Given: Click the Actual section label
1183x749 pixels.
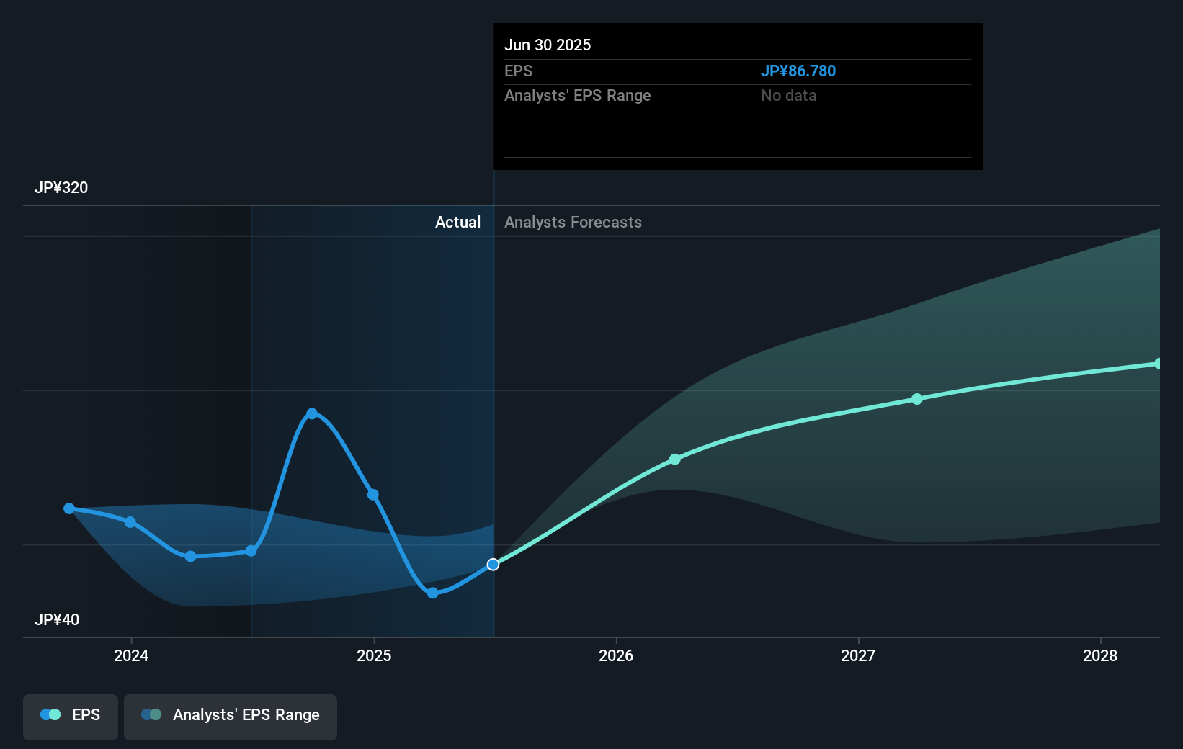Looking at the screenshot, I should (457, 222).
